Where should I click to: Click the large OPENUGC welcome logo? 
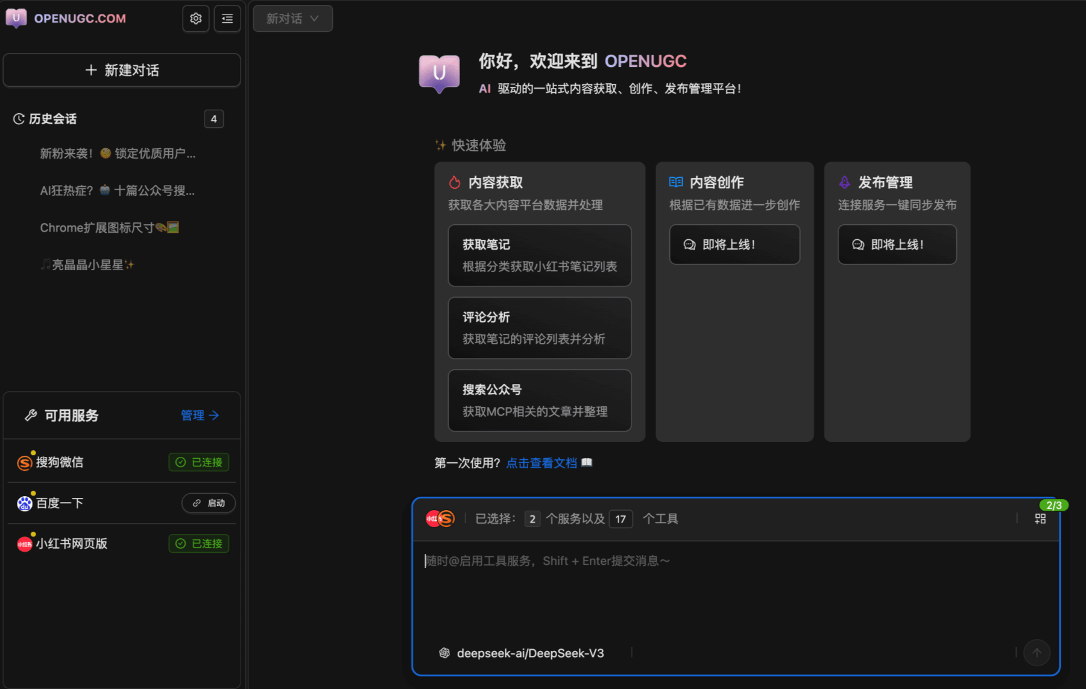click(x=439, y=74)
